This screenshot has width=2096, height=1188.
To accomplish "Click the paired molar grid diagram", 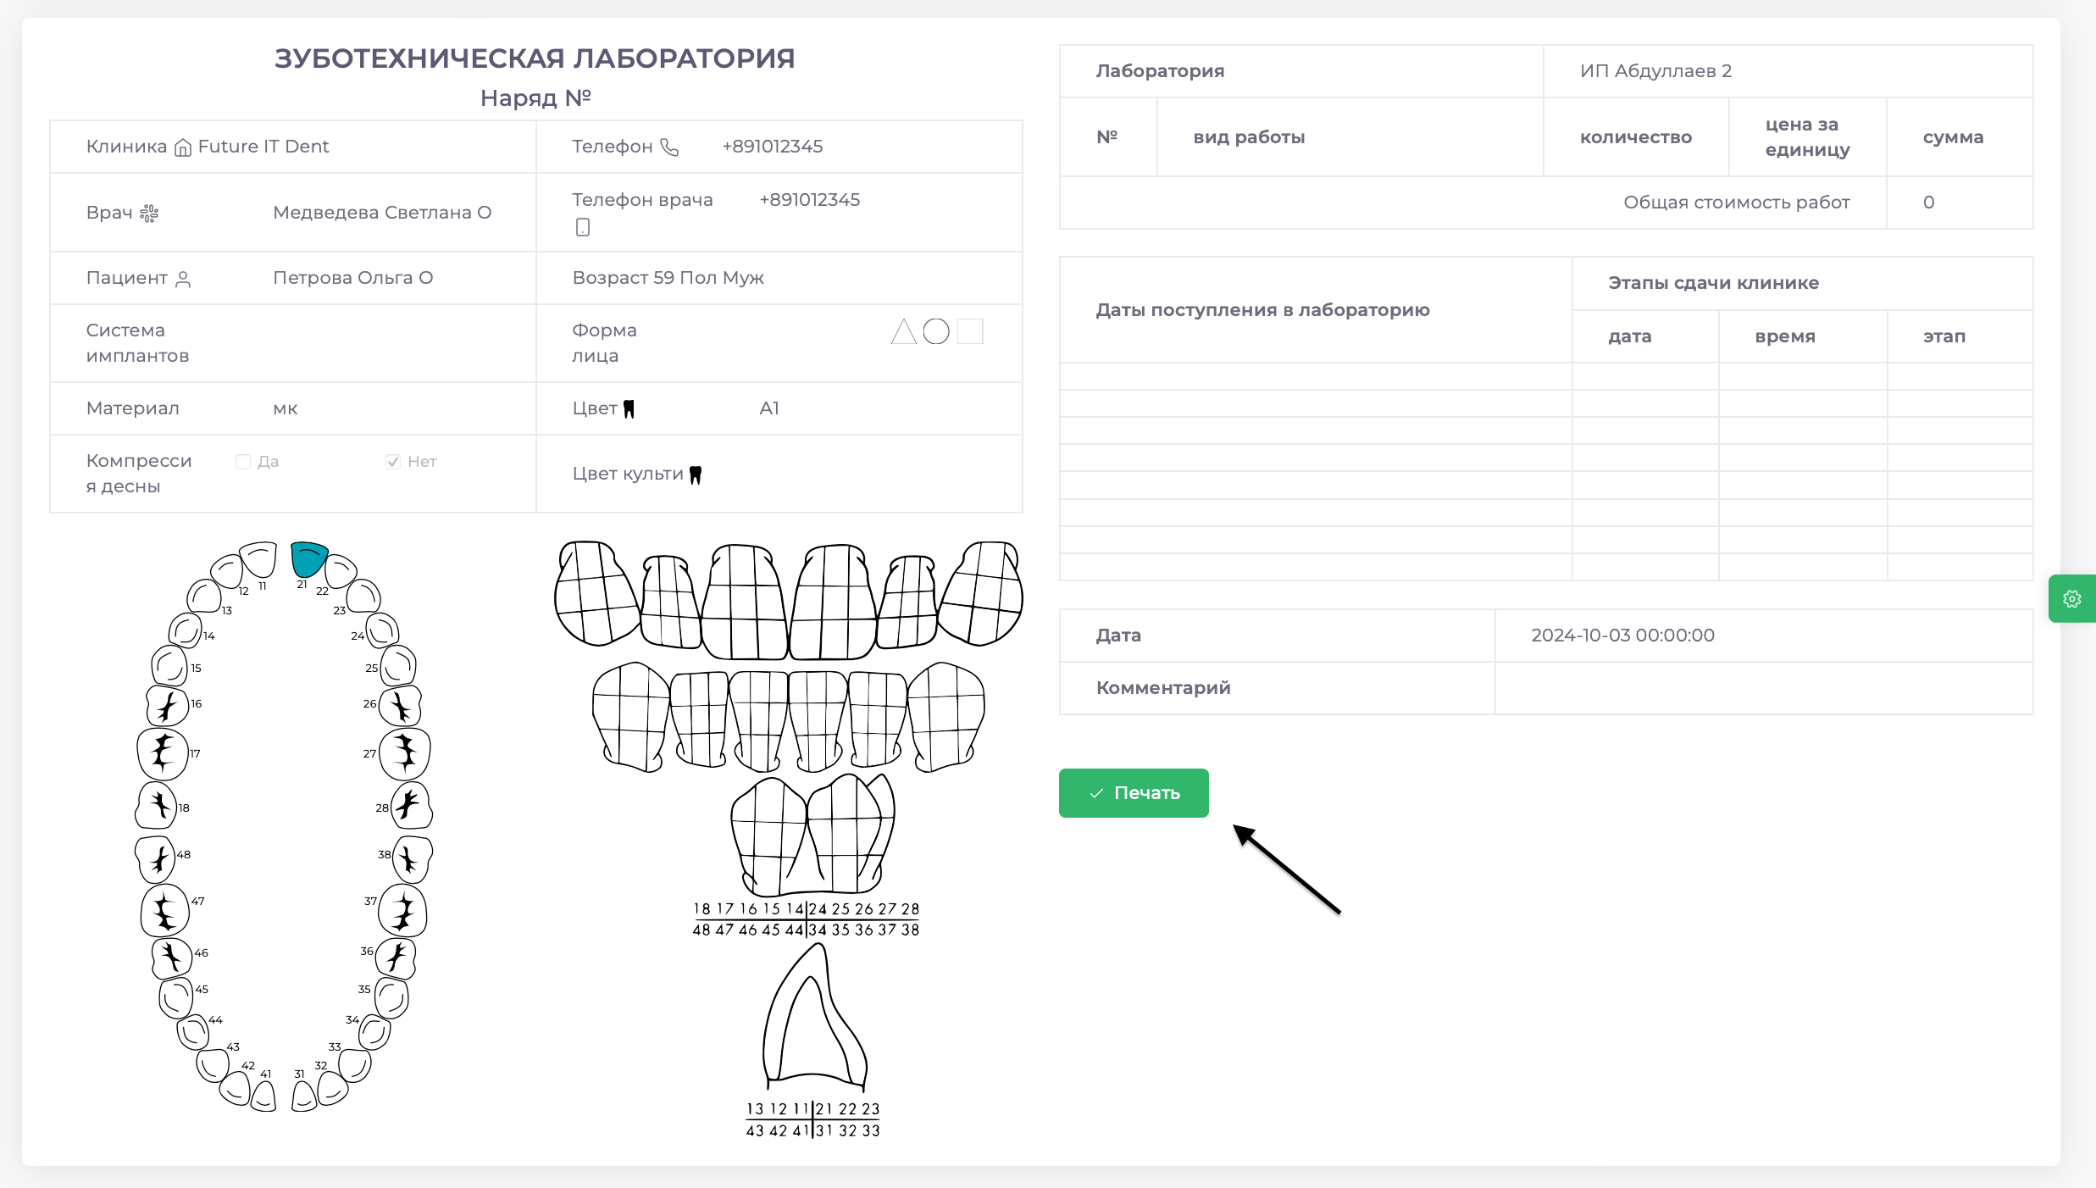I will tap(812, 835).
